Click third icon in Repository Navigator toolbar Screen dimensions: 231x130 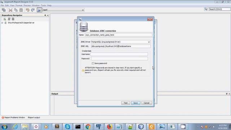point(13,19)
